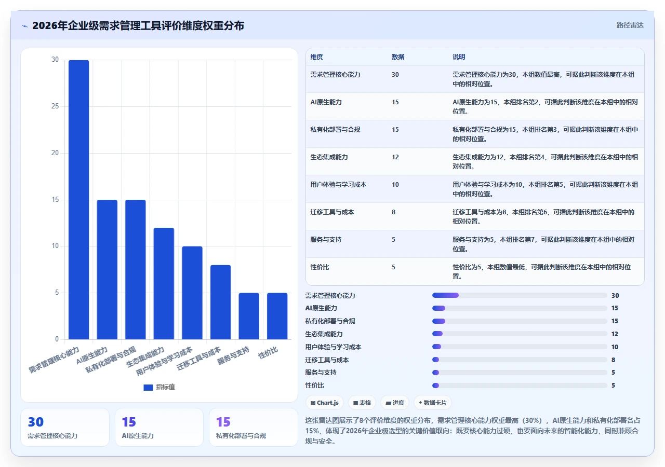The image size is (665, 467).
Task: Click the summary paragraph below the tags
Action: pyautogui.click(x=474, y=431)
